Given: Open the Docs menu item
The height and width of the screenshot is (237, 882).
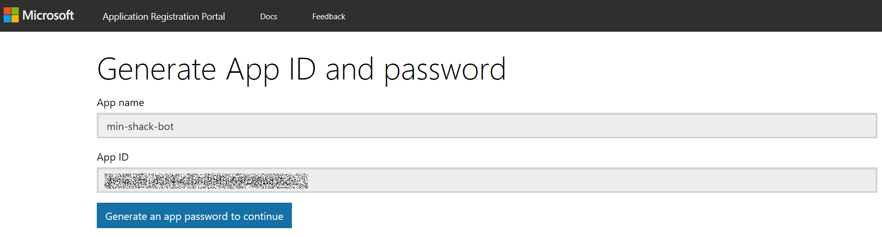Looking at the screenshot, I should tap(269, 17).
